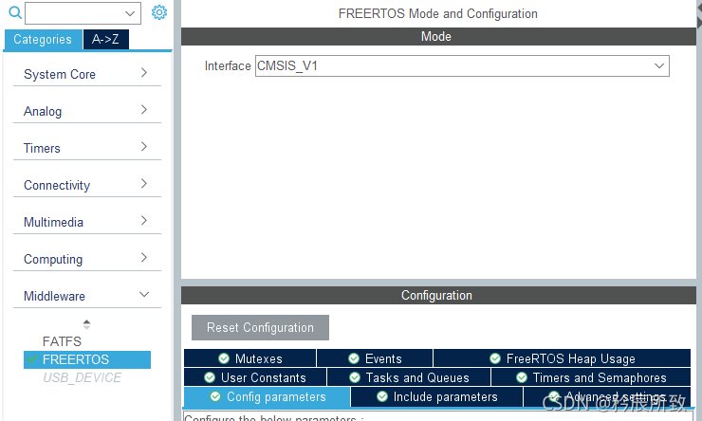Open the Timers and Semaphores tab

coord(591,377)
